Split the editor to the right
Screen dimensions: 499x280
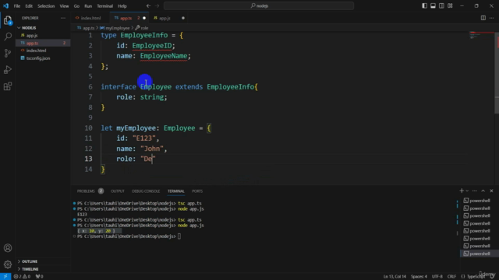tap(483, 18)
